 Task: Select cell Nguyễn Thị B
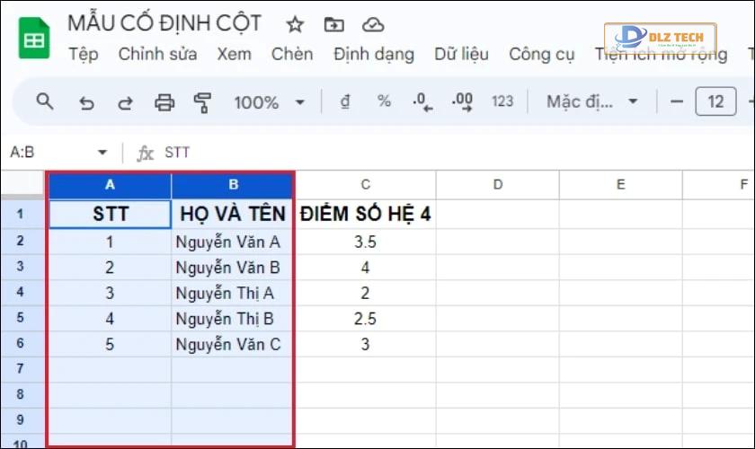pos(233,319)
